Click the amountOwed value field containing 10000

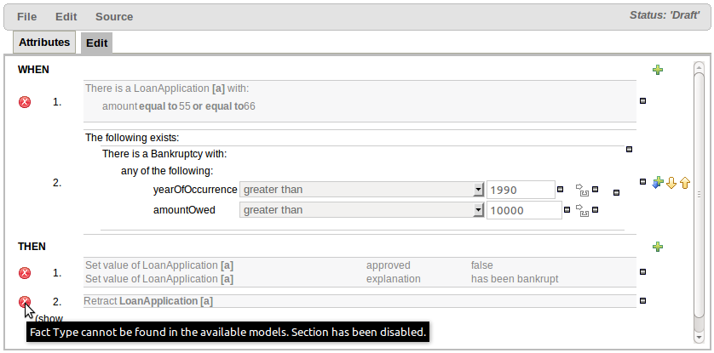pos(523,210)
